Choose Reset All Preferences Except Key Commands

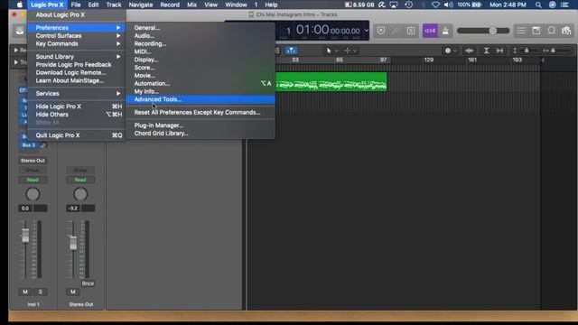[200, 112]
